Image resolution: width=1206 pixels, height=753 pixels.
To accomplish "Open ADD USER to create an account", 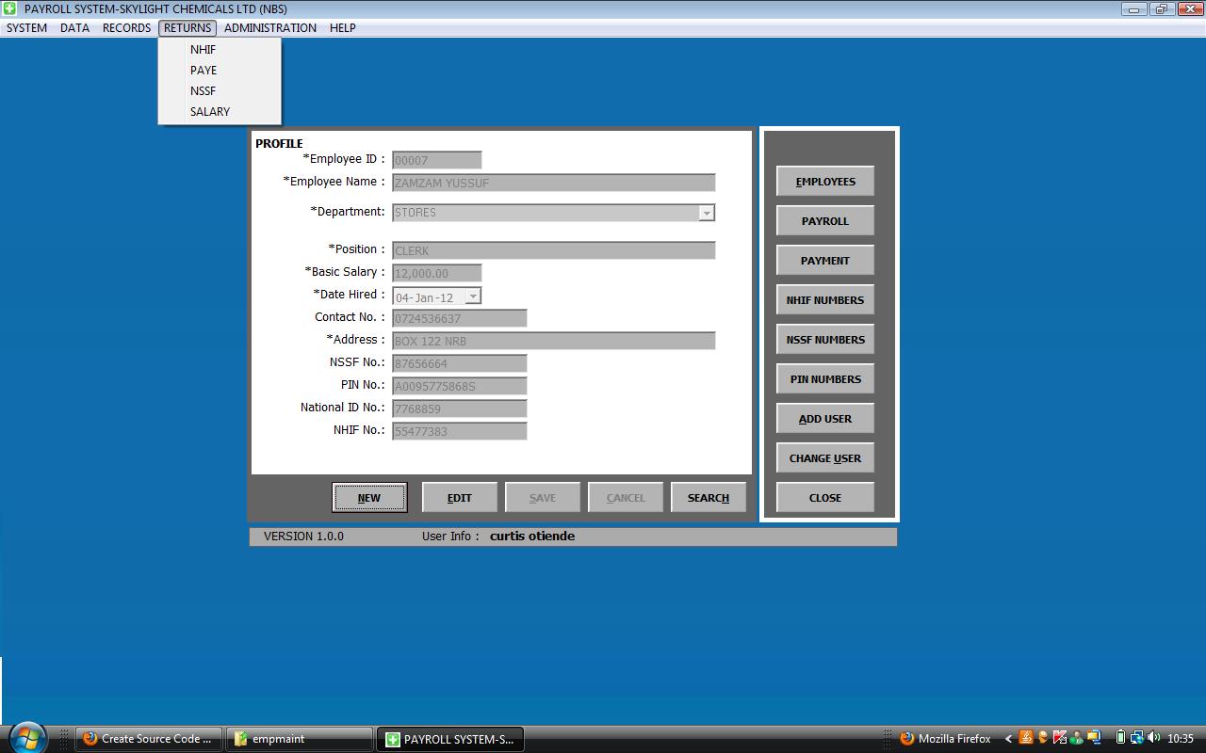I will 824,418.
